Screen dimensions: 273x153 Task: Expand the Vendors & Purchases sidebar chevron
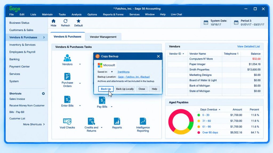click(44, 37)
